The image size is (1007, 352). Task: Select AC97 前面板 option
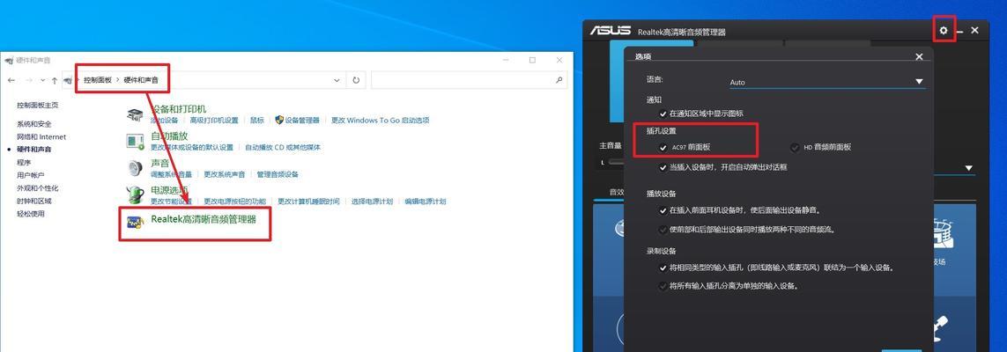pos(663,147)
